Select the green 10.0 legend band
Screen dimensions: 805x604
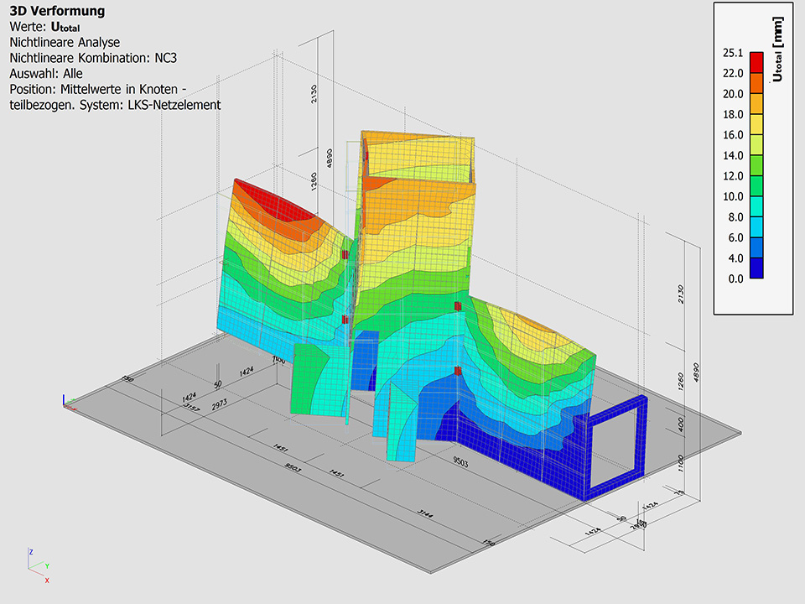(x=756, y=186)
